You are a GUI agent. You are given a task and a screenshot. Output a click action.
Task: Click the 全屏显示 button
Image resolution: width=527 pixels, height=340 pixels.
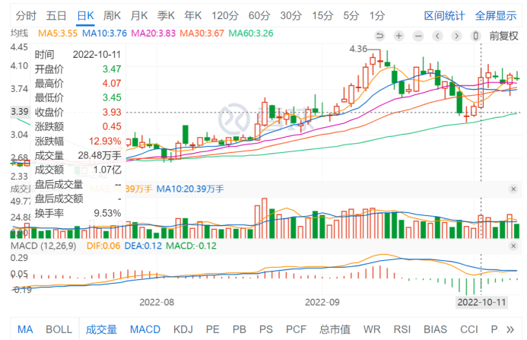496,14
